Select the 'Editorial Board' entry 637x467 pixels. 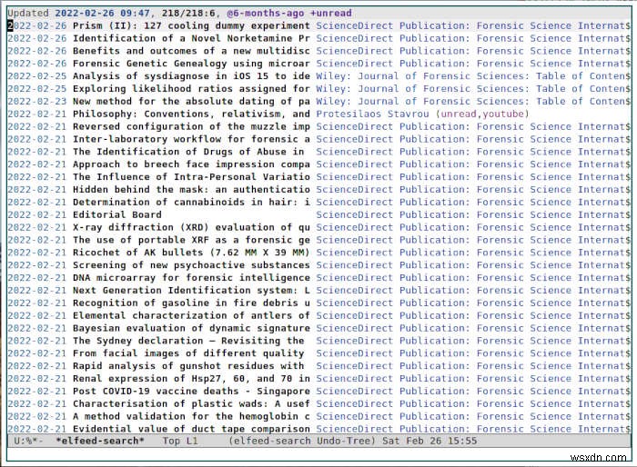pyautogui.click(x=117, y=214)
